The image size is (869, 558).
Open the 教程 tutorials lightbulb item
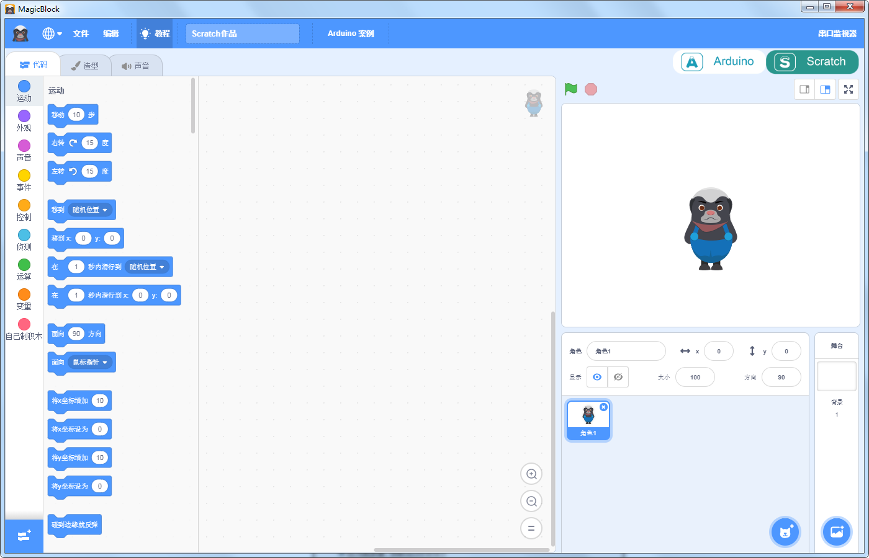tap(155, 33)
